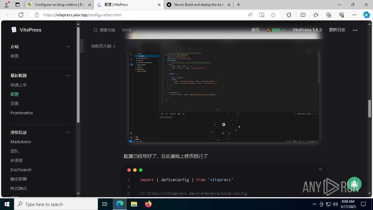Click the Edge taskbar icon
Image resolution: width=373 pixels, height=210 pixels.
tap(120, 204)
